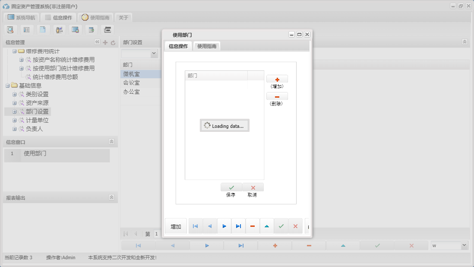Screen dimensions: 474x267
Task: Click the green checkmark 保存 button
Action: pyautogui.click(x=231, y=188)
